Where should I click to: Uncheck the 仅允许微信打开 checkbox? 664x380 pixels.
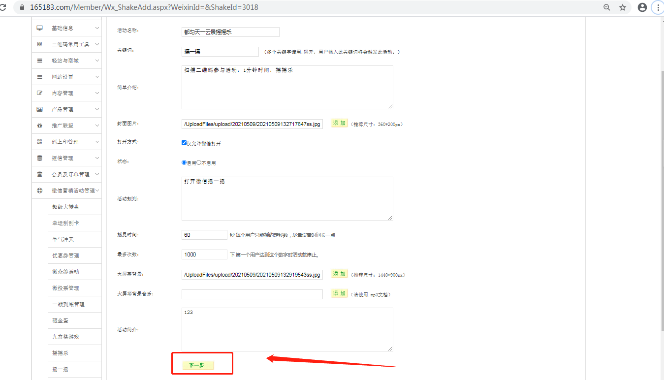pos(184,143)
